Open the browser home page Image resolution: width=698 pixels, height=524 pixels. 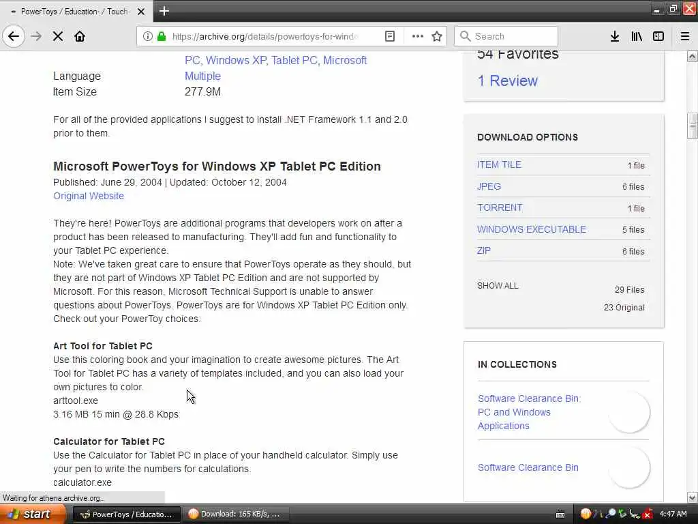(80, 36)
